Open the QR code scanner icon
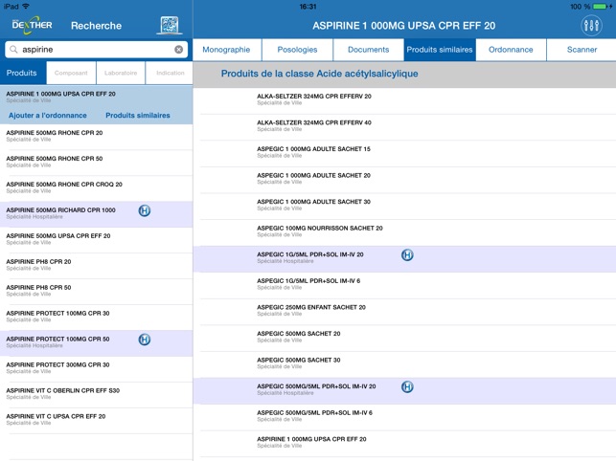The image size is (616, 461). click(x=170, y=26)
